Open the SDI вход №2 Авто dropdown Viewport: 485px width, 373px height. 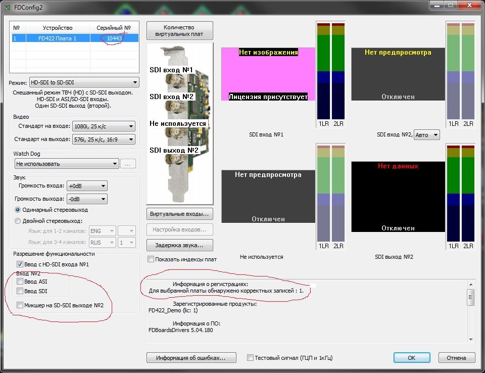pos(427,134)
